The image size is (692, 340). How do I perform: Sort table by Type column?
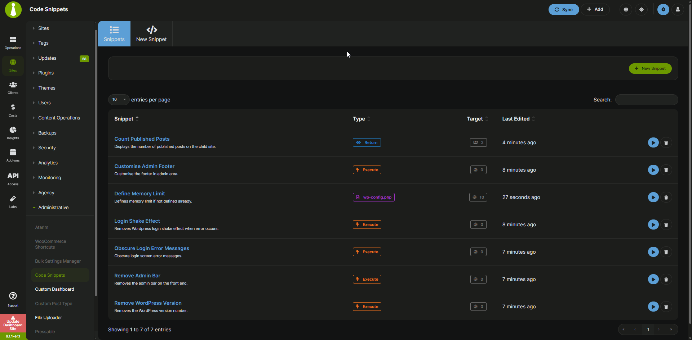click(361, 119)
